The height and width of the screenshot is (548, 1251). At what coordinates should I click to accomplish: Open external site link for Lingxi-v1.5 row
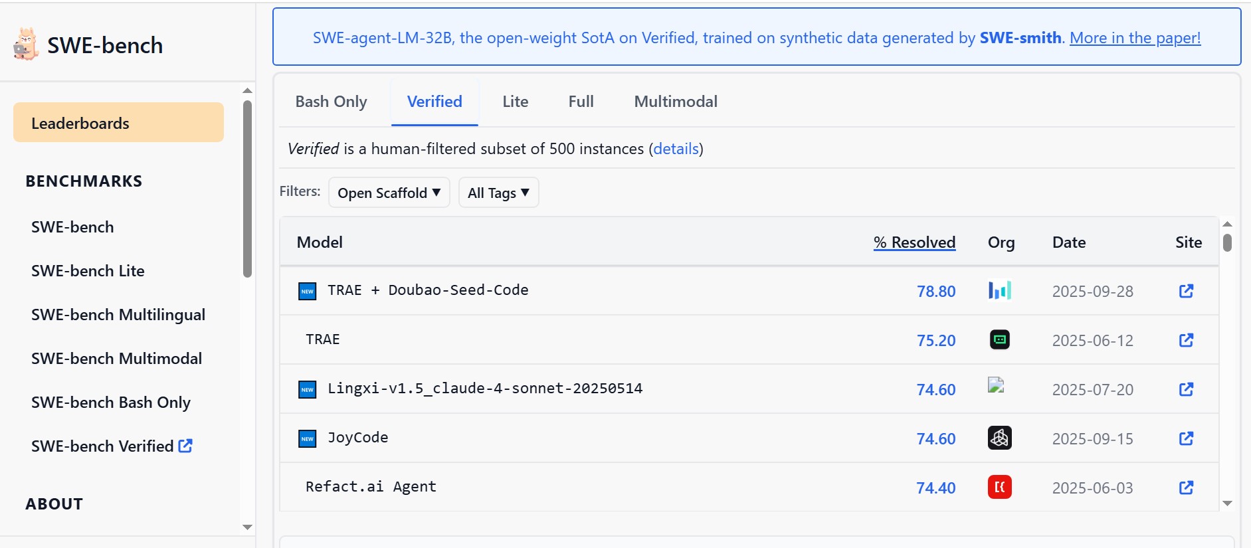pyautogui.click(x=1186, y=389)
